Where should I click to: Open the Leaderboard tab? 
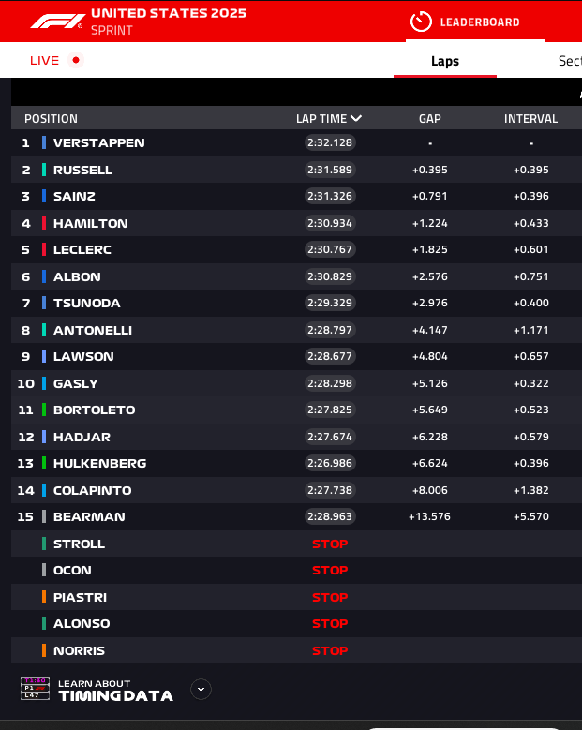click(475, 22)
